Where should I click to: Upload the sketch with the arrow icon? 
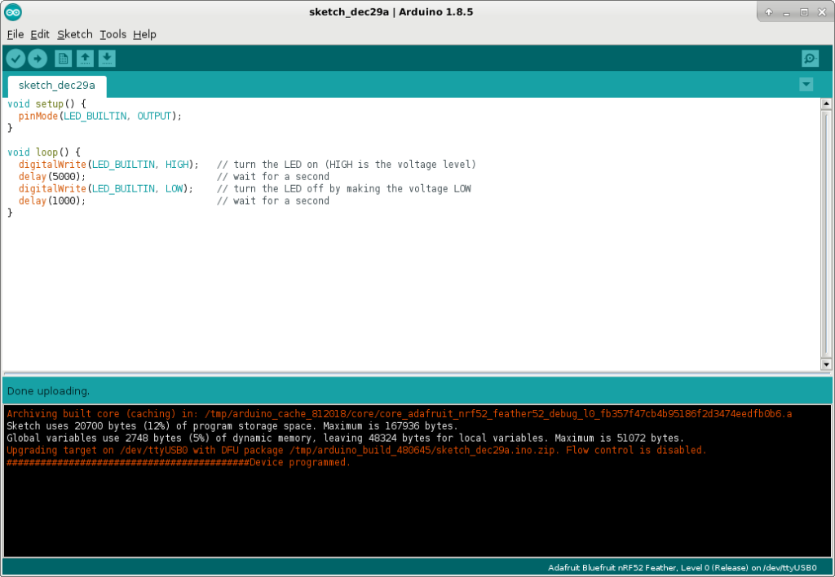click(38, 58)
